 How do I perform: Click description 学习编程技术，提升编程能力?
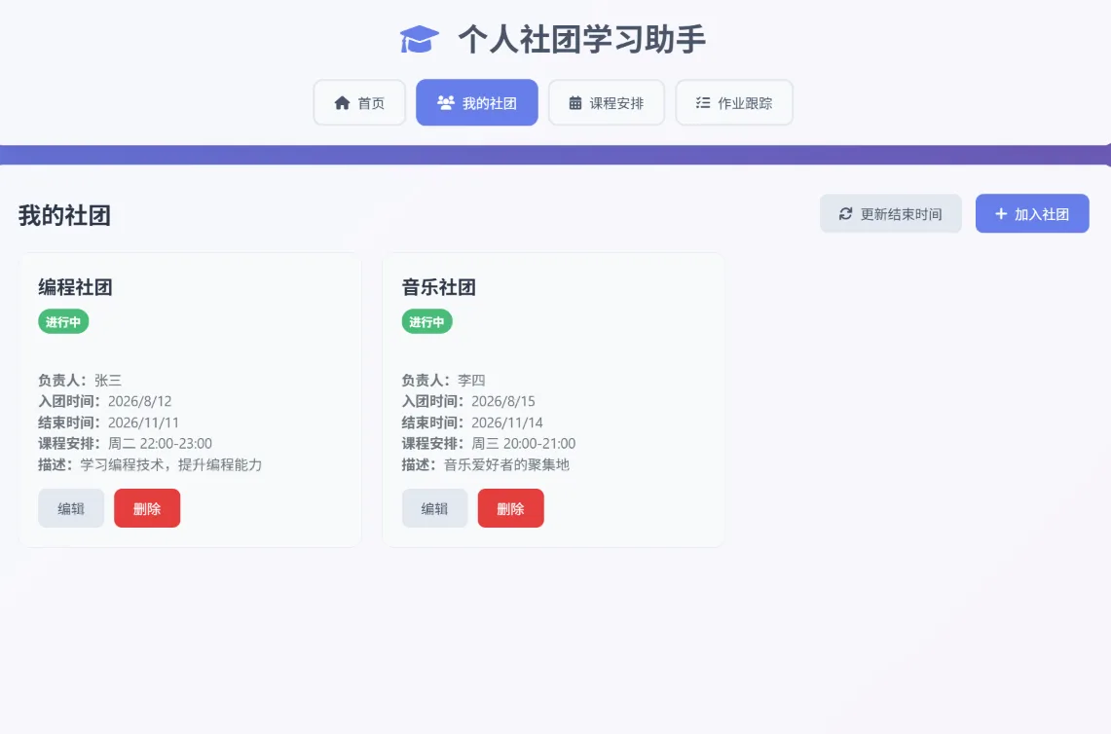(x=170, y=464)
